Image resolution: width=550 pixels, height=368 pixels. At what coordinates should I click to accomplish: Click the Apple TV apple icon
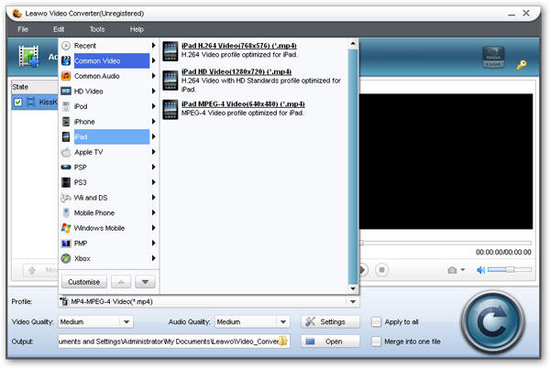(x=66, y=152)
